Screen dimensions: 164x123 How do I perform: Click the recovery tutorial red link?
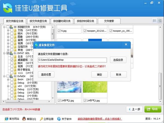99,119
